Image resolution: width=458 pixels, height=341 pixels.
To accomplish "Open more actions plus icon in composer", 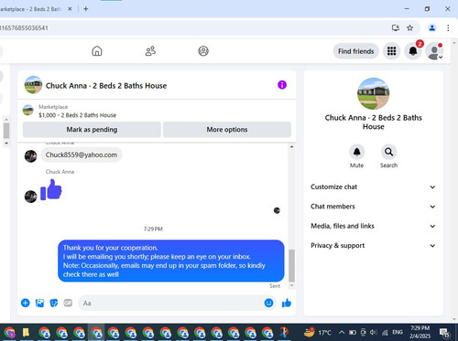I will point(26,303).
